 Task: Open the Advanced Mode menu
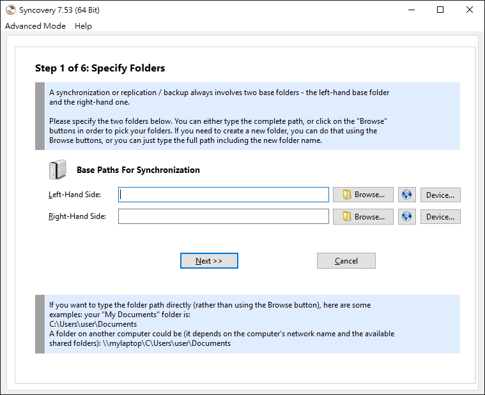pos(35,26)
